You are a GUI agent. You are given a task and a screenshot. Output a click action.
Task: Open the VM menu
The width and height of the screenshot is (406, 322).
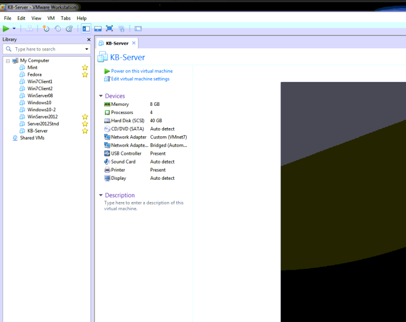click(x=51, y=18)
